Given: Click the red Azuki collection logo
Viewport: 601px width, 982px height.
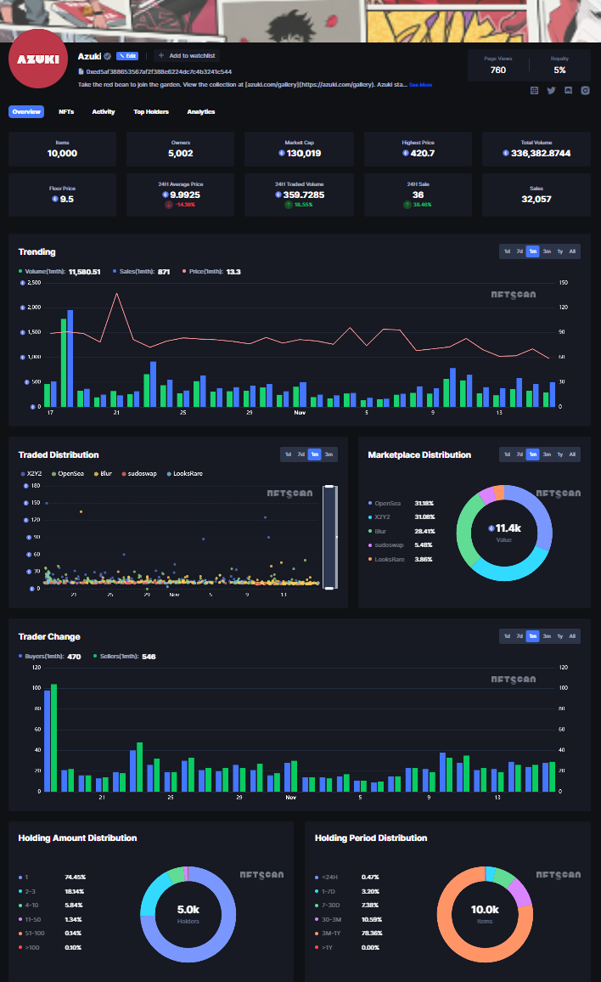Looking at the screenshot, I should pyautogui.click(x=38, y=59).
